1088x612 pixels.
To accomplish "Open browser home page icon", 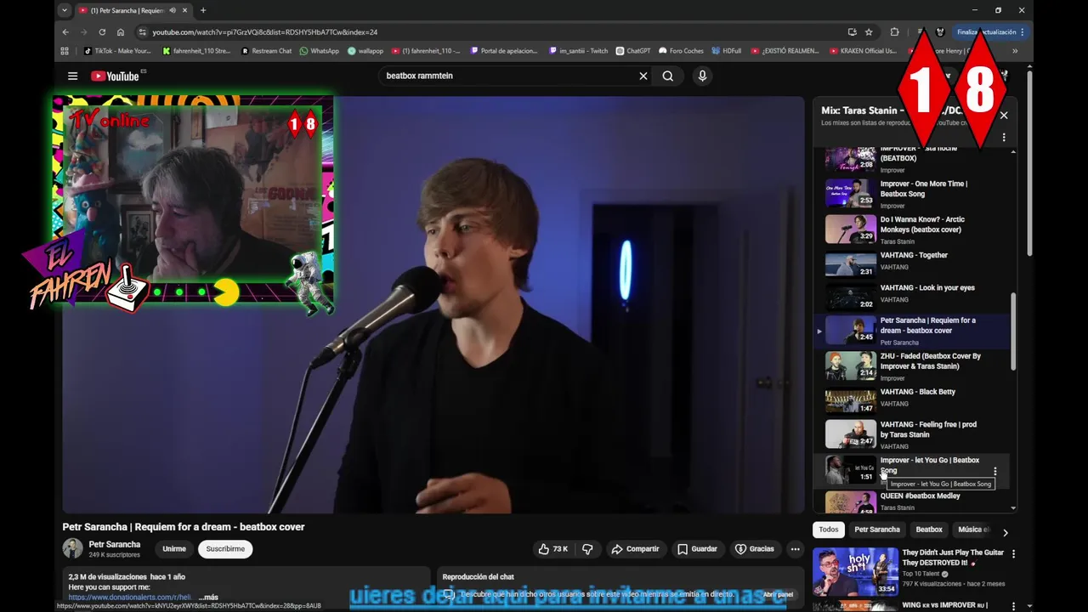I will click(121, 32).
